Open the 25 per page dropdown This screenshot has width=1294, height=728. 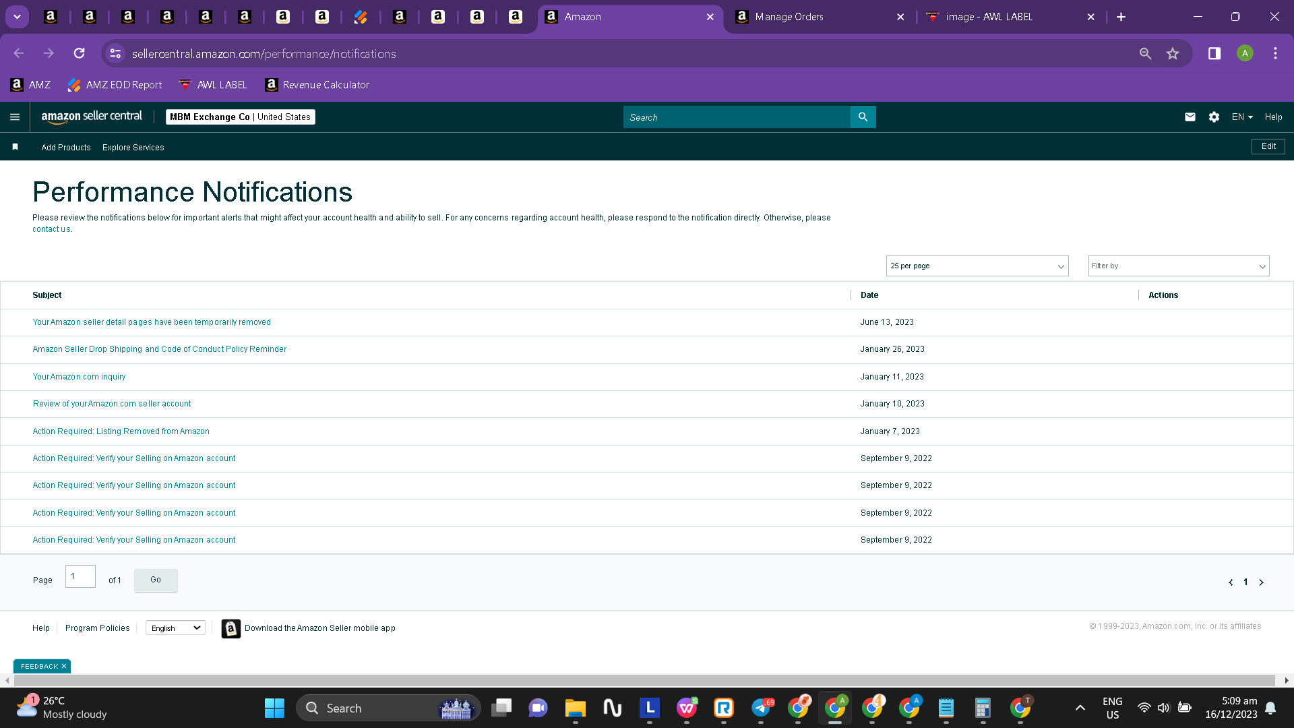coord(977,266)
